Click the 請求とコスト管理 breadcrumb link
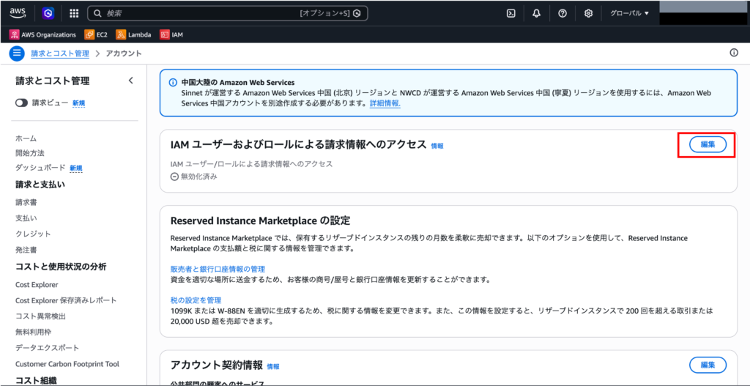The height and width of the screenshot is (386, 750). (60, 53)
